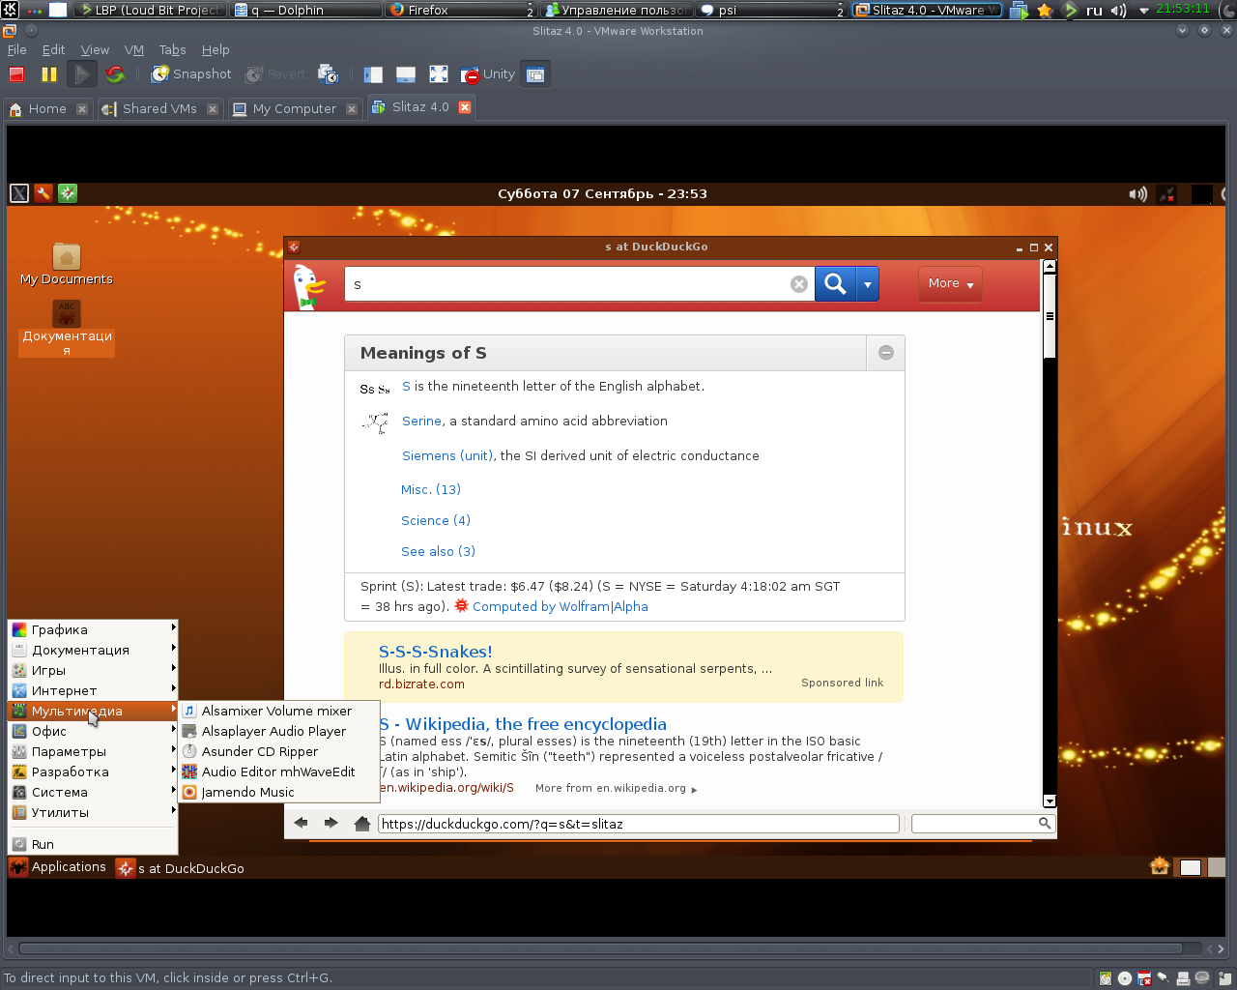Image resolution: width=1237 pixels, height=990 pixels.
Task: Close the Slitaz 4.0 tab
Action: (465, 107)
